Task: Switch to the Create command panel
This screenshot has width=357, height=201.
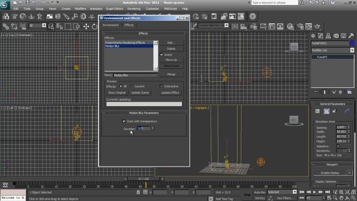Action: 313,36
